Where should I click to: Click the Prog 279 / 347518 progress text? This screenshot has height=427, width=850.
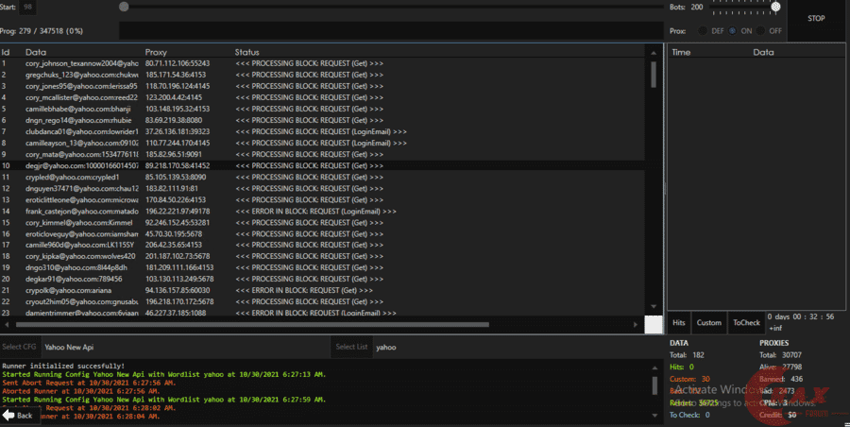[x=42, y=31]
